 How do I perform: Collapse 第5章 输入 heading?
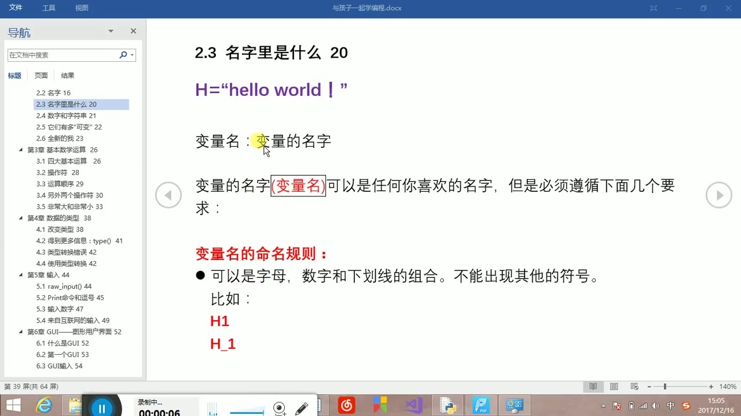[21, 275]
